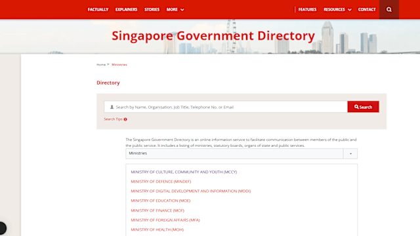Click the black circular widget at bottom-left
The width and height of the screenshot is (420, 236).
pos(3,228)
